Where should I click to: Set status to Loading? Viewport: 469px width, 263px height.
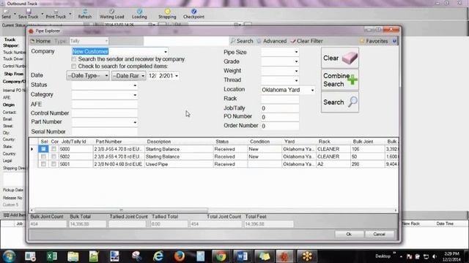pos(139,14)
